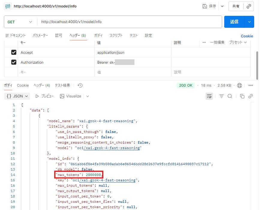This screenshot has height=210, width=262.
Task: Open response ヘッダー (4) tab
Action: coord(42,85)
